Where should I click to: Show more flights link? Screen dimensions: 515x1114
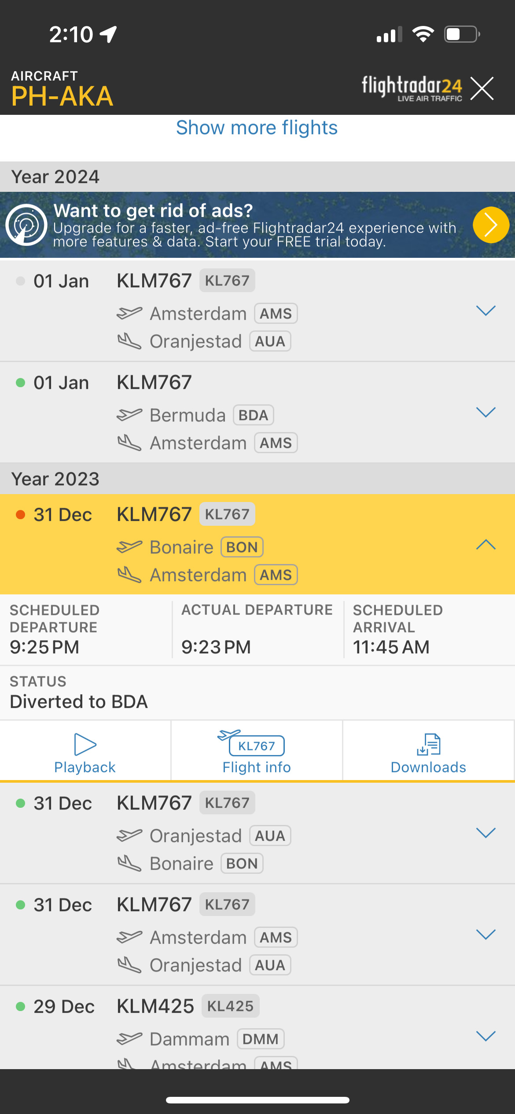click(x=257, y=128)
